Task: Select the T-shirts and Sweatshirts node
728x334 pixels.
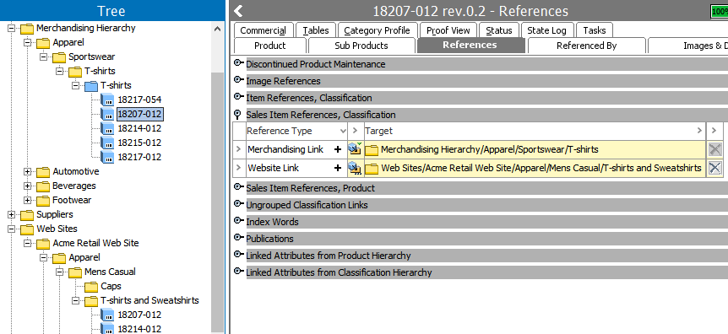Action: [x=149, y=300]
